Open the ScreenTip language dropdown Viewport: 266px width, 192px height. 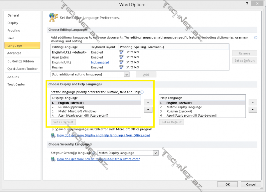(156, 153)
